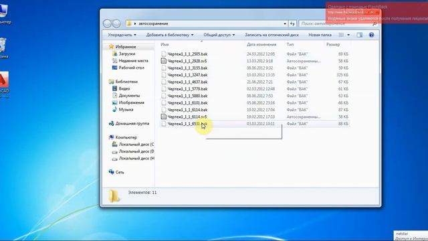Click the folder icon in the address bar
The height and width of the screenshot is (241, 428).
[x=129, y=24]
